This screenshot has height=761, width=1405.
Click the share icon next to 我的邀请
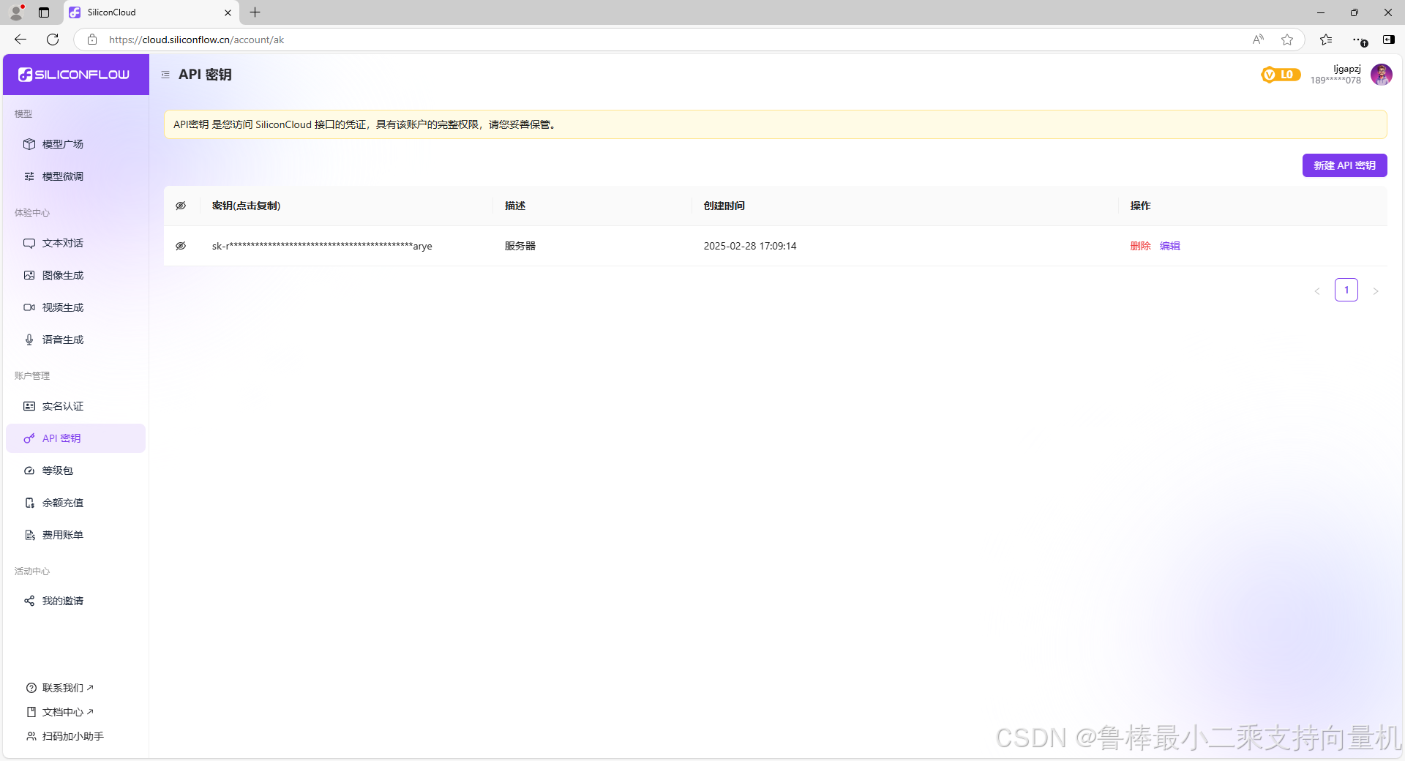[x=29, y=601]
